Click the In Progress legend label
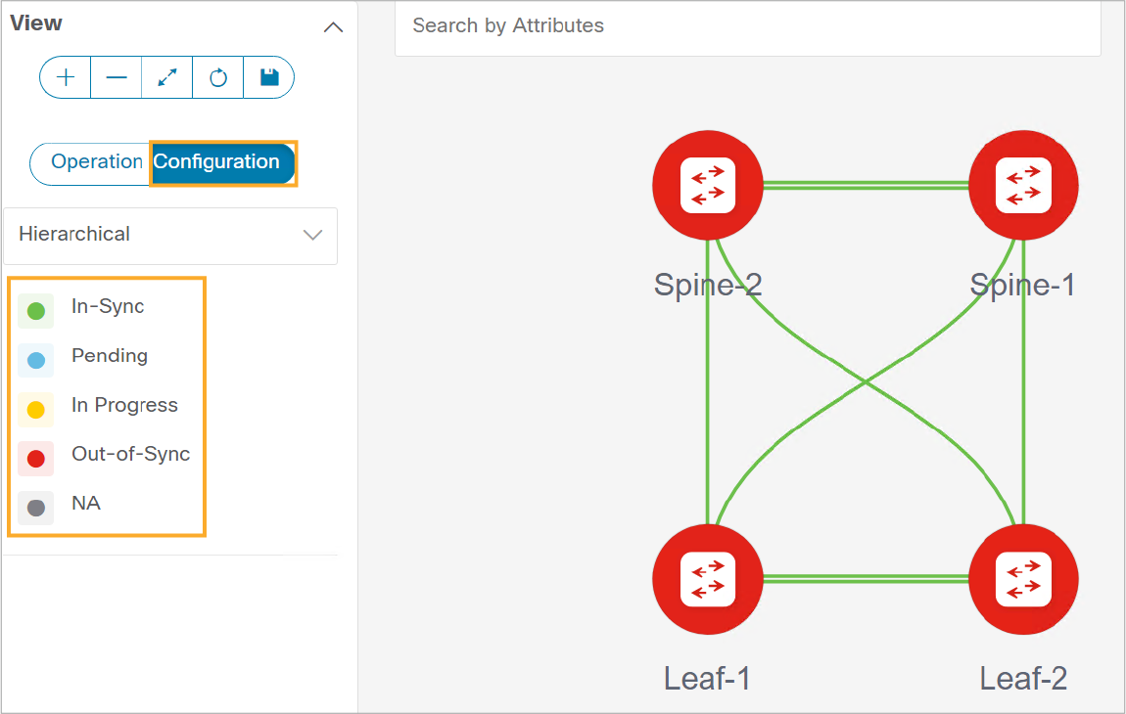 125,406
